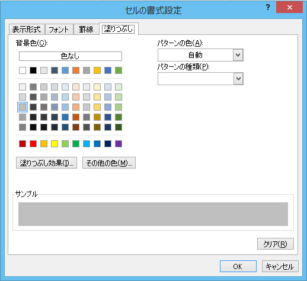
Task: Select the 塗りつぶし tab
Action: point(119,29)
